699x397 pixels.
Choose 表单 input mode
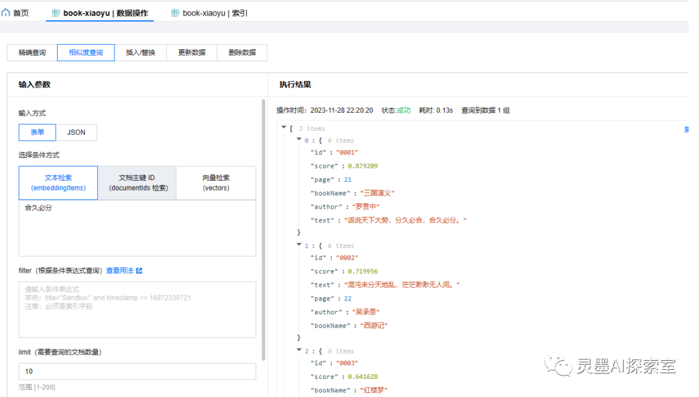[x=38, y=132]
